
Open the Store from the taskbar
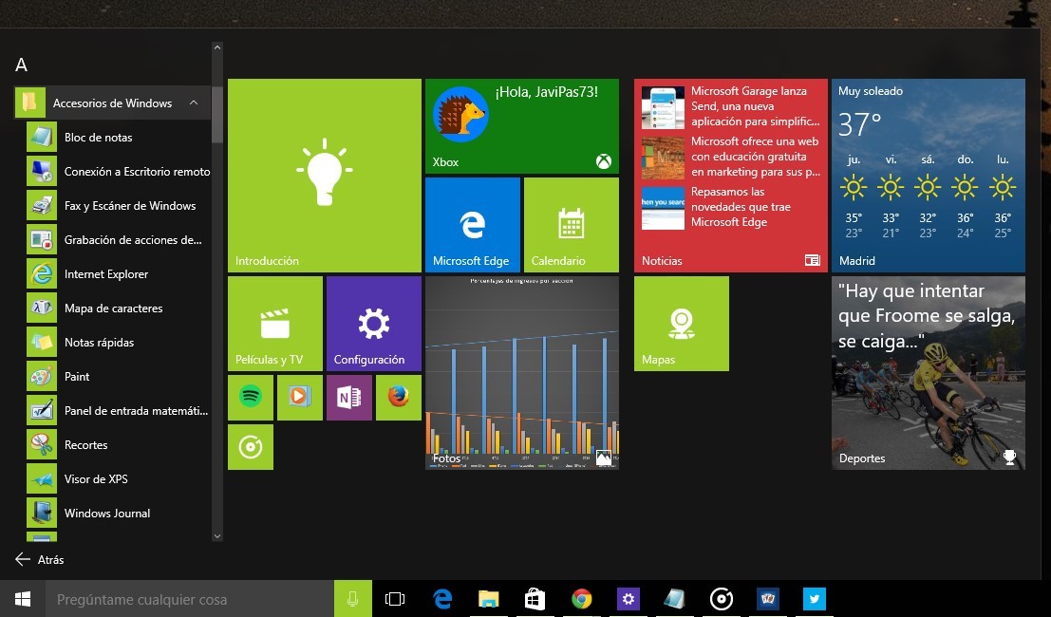tap(535, 599)
